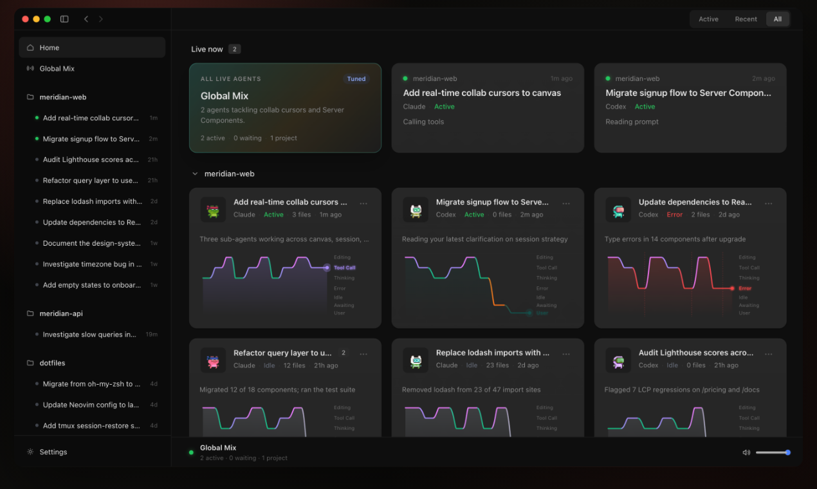This screenshot has height=489, width=817.
Task: Select sidebar item Replace lodash imports with
Action: (92, 201)
